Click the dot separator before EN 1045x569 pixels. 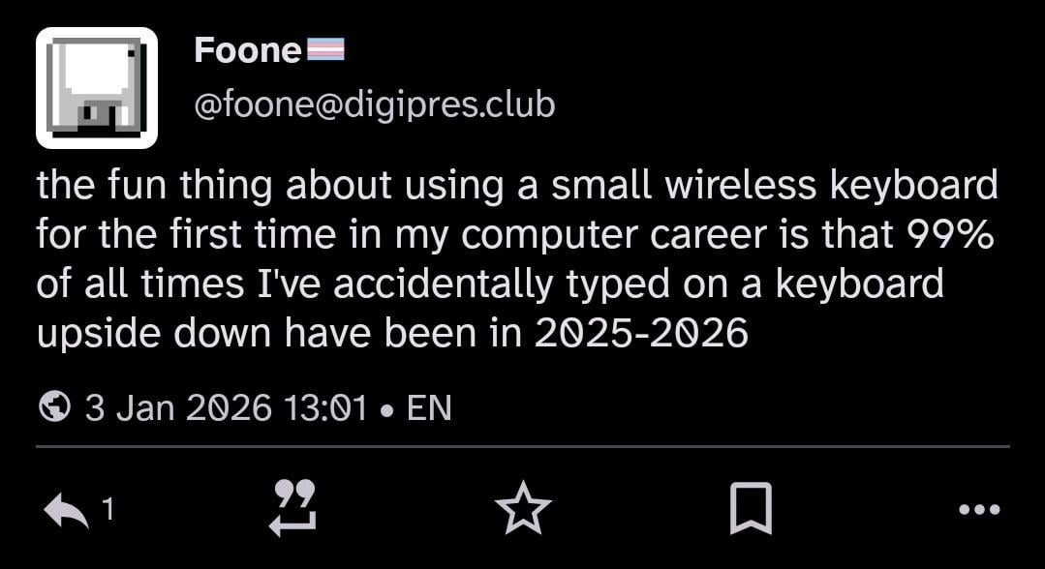tap(387, 408)
